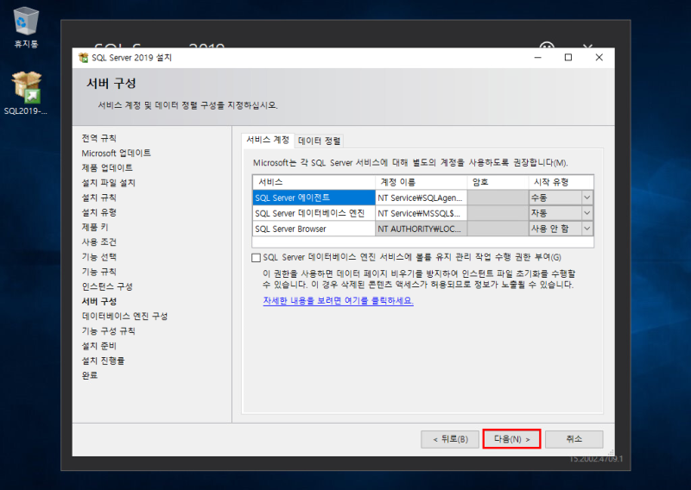Maximize the SQL Server 2019 설치 window
Image resolution: width=691 pixels, height=490 pixels.
[568, 58]
